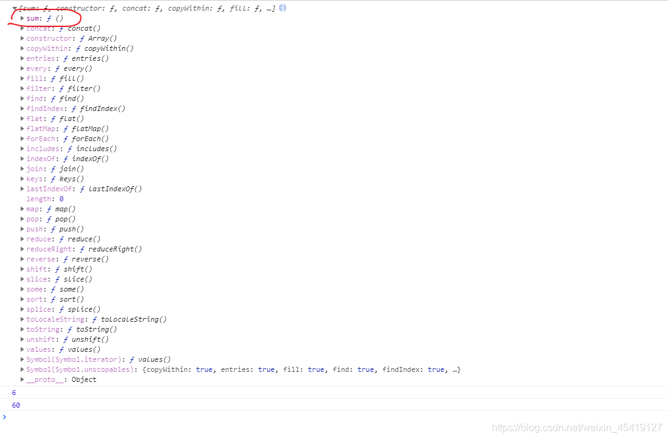Screen dimensions: 668x439
Task: Expand the toString: f toString() arrow
Action: 22,329
